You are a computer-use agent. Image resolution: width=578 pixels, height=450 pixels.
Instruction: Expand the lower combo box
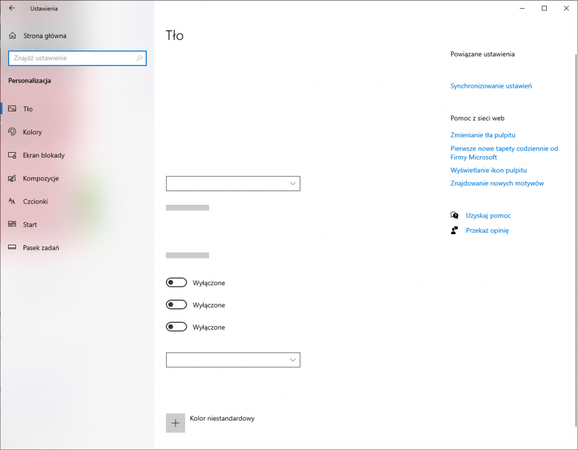(x=233, y=360)
